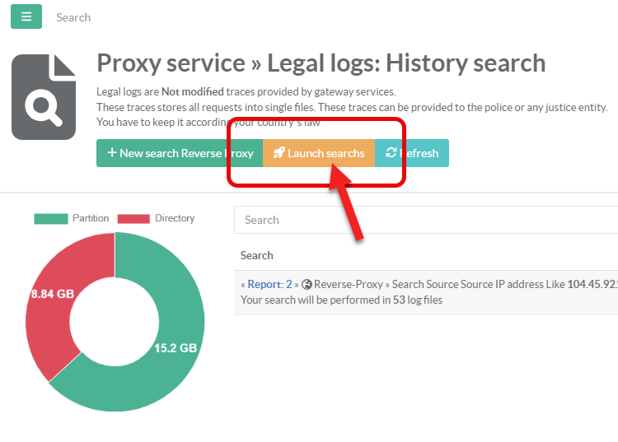The width and height of the screenshot is (618, 442).
Task: Click the plus icon for New search
Action: (x=112, y=154)
